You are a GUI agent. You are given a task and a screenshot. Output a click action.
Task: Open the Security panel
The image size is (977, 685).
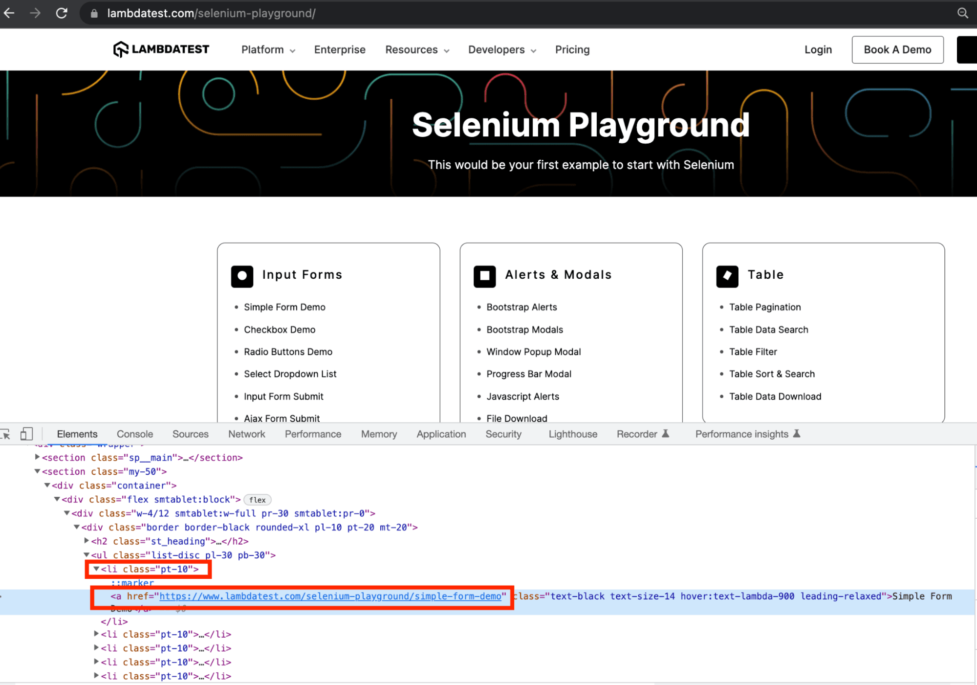(x=502, y=434)
